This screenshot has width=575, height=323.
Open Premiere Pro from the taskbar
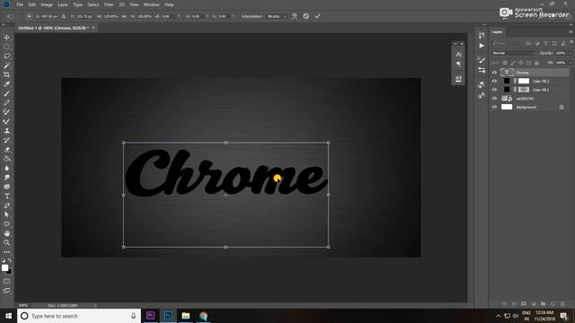(150, 316)
